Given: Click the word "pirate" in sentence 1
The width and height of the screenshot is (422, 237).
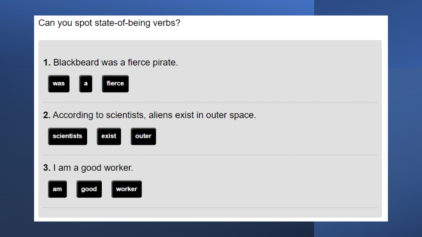Looking at the screenshot, I should coord(164,62).
